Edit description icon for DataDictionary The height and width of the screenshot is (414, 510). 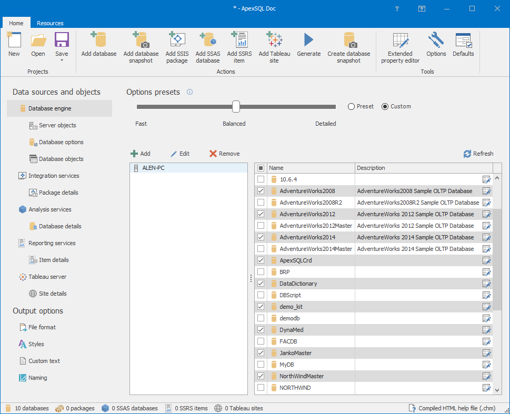pyautogui.click(x=487, y=284)
